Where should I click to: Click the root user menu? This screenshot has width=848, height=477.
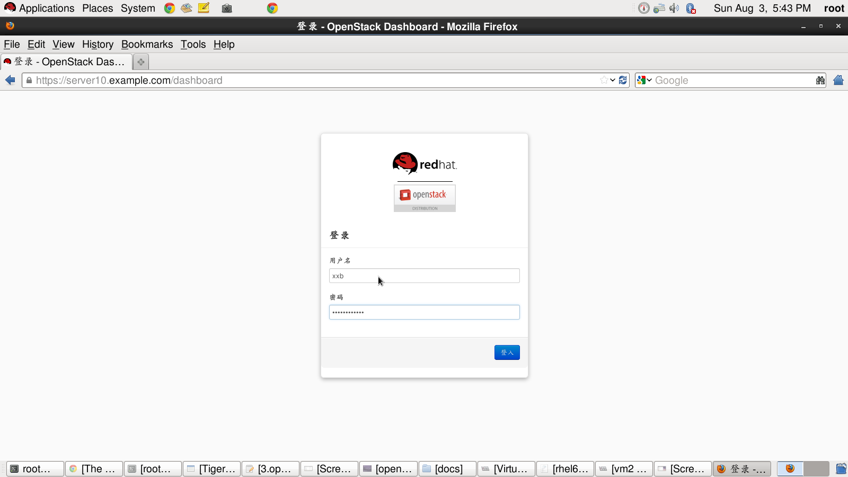click(834, 8)
